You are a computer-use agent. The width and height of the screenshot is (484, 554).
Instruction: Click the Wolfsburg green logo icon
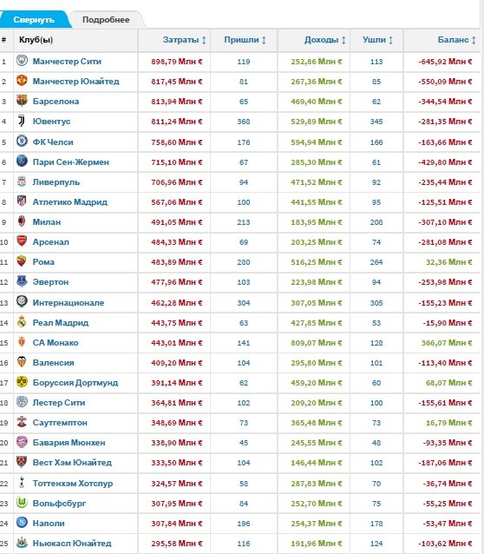pos(22,503)
